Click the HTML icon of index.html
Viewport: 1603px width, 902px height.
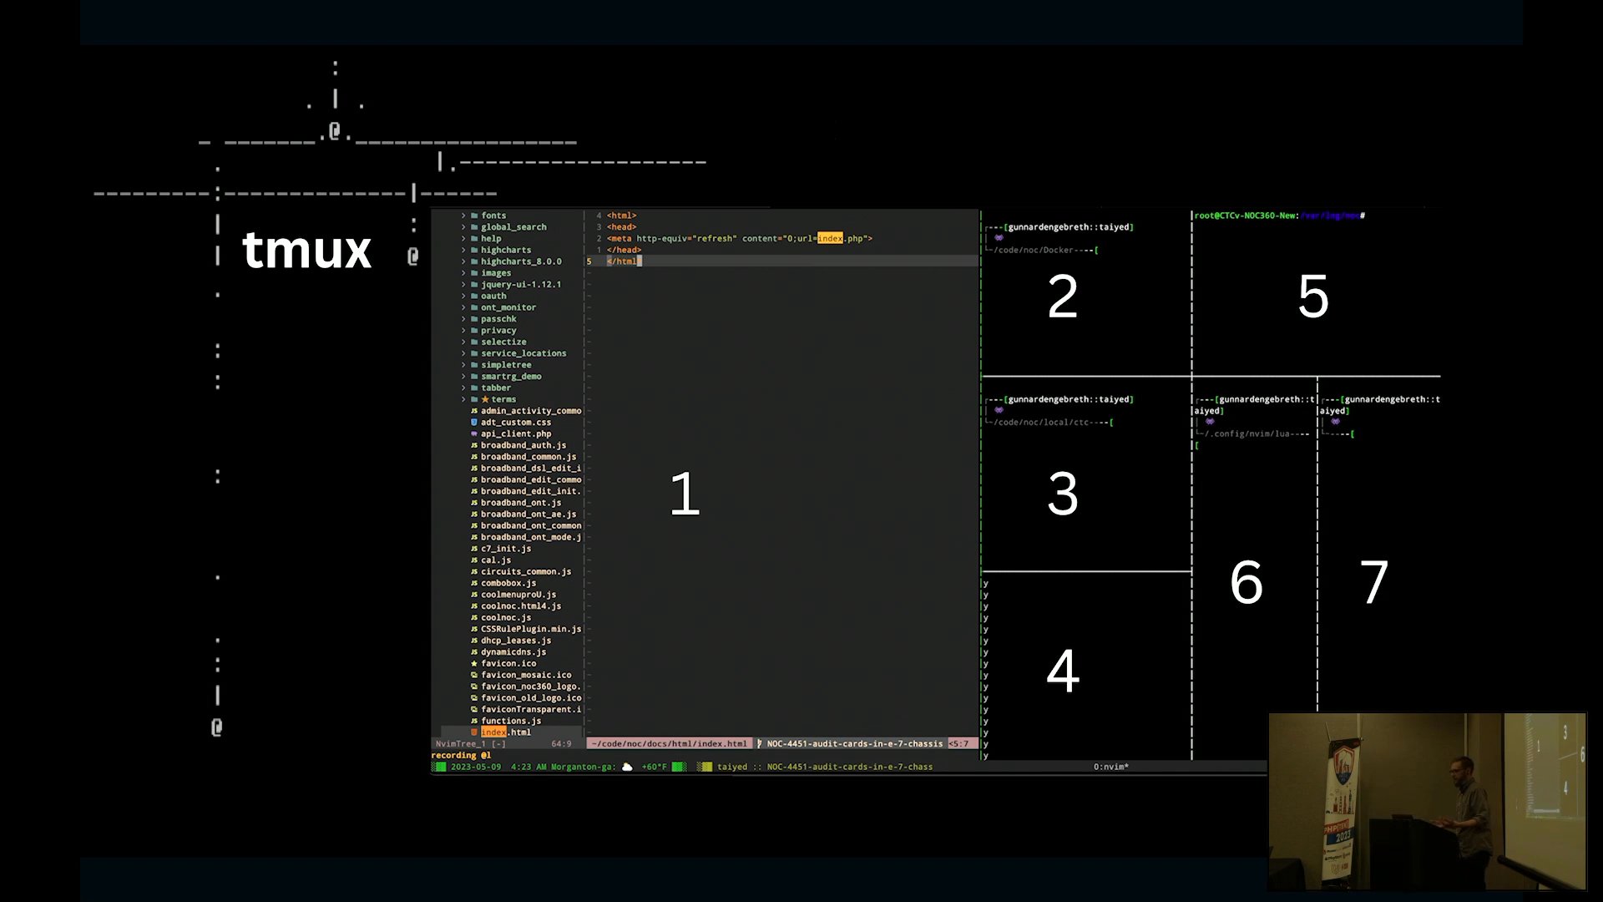pyautogui.click(x=474, y=732)
